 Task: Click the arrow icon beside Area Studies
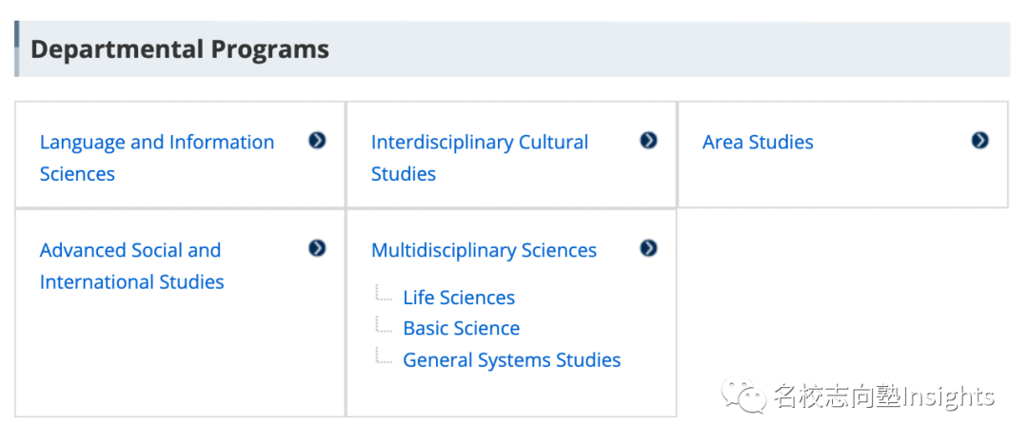click(x=979, y=141)
